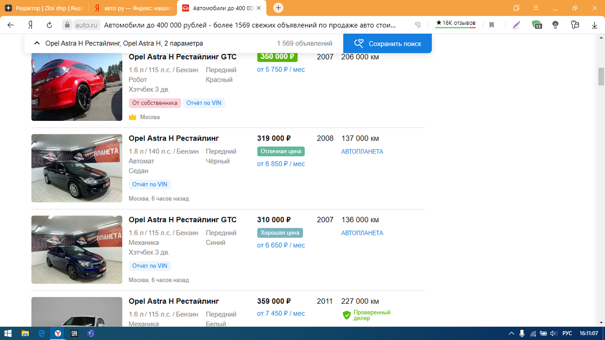Viewport: 605px width, 340px height.
Task: Open the АВТОПЛАНЕТА dealer link for the black sedan
Action: [x=362, y=152]
